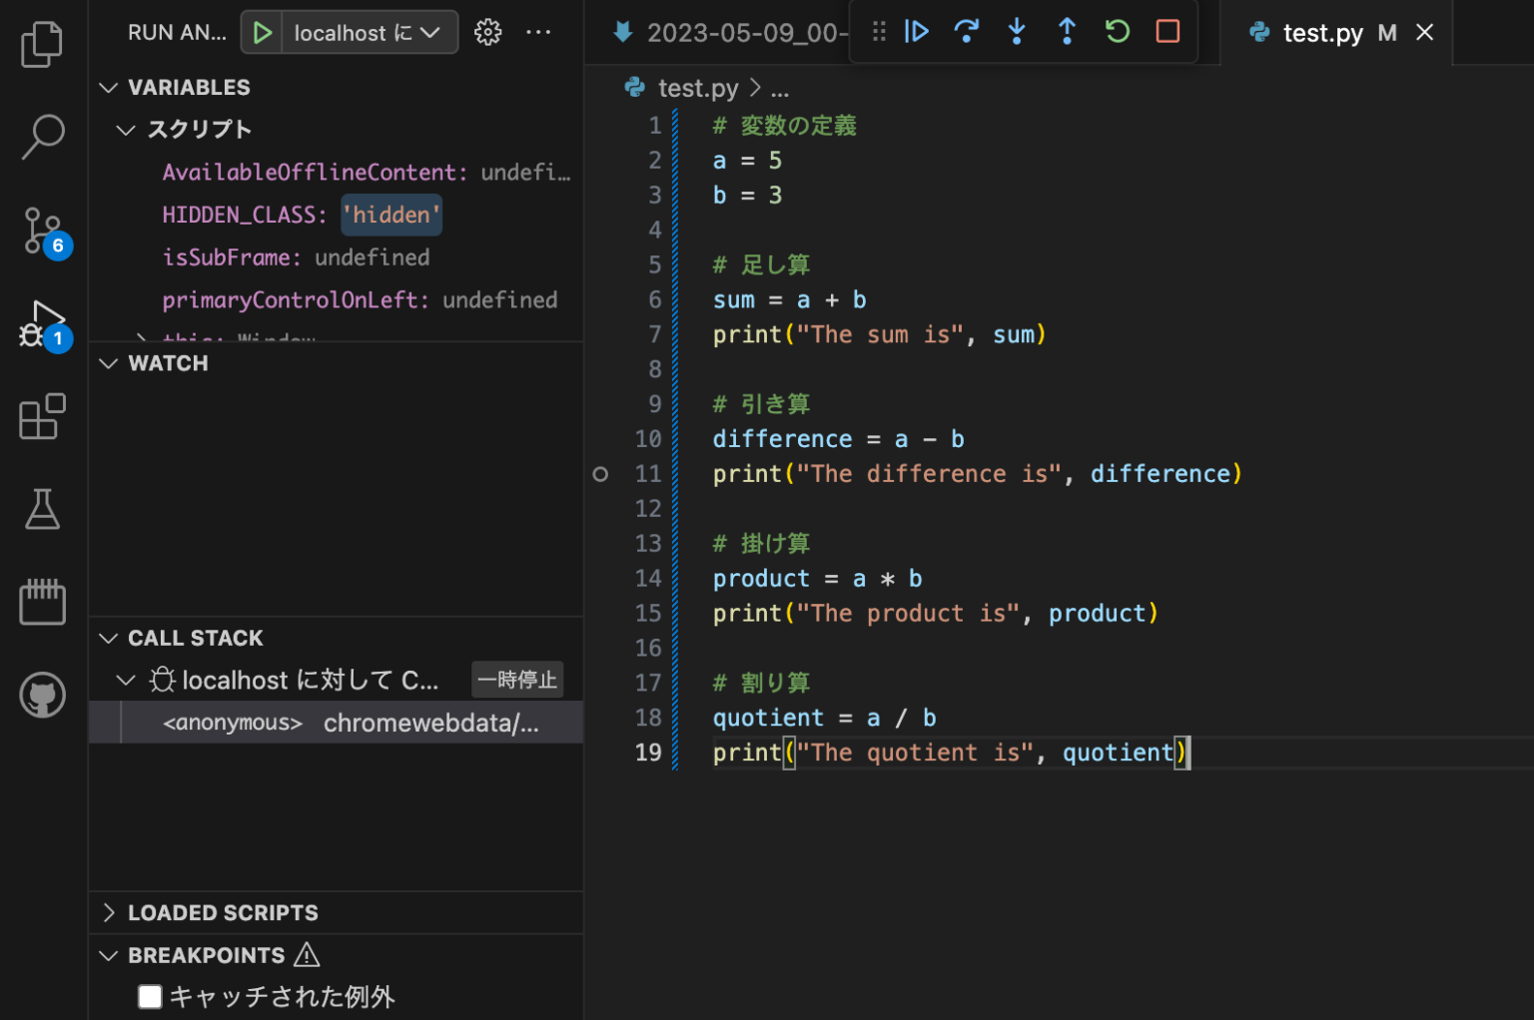Screen dimensions: 1534x1020
Task: Open the Extensions view icon
Action: tap(42, 416)
